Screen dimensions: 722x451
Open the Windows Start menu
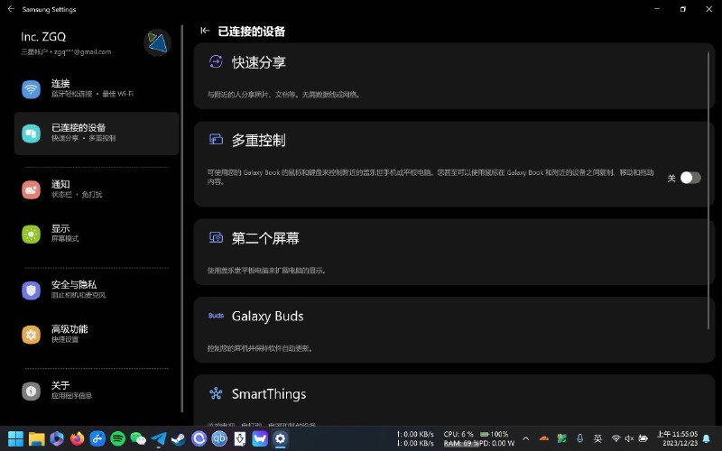pos(16,438)
